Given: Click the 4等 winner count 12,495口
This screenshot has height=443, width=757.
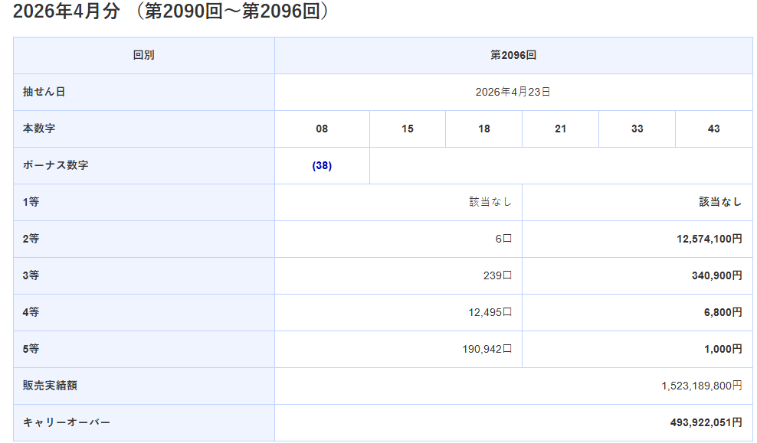Looking at the screenshot, I should [x=489, y=312].
